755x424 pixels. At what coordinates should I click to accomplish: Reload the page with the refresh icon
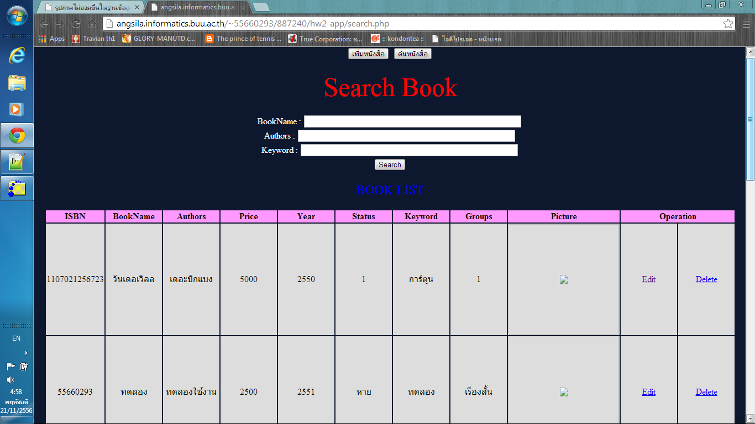point(76,24)
